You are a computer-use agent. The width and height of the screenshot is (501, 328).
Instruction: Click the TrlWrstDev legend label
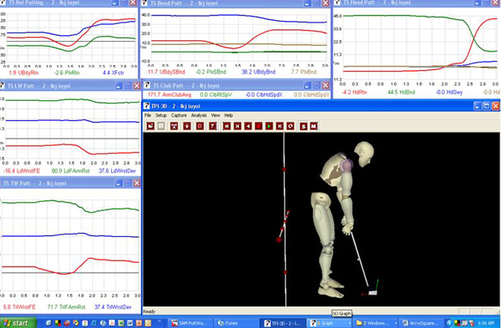coord(113,307)
